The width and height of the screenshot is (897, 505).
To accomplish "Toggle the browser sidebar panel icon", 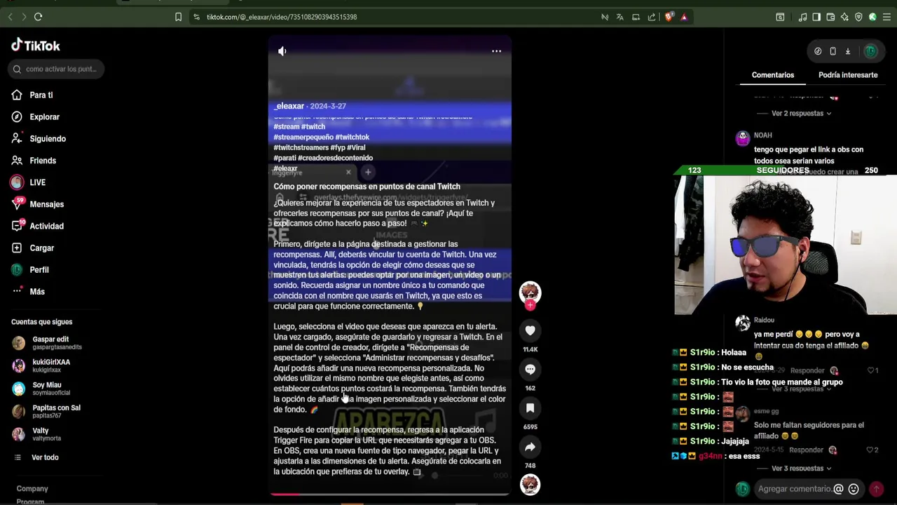I will click(x=816, y=17).
